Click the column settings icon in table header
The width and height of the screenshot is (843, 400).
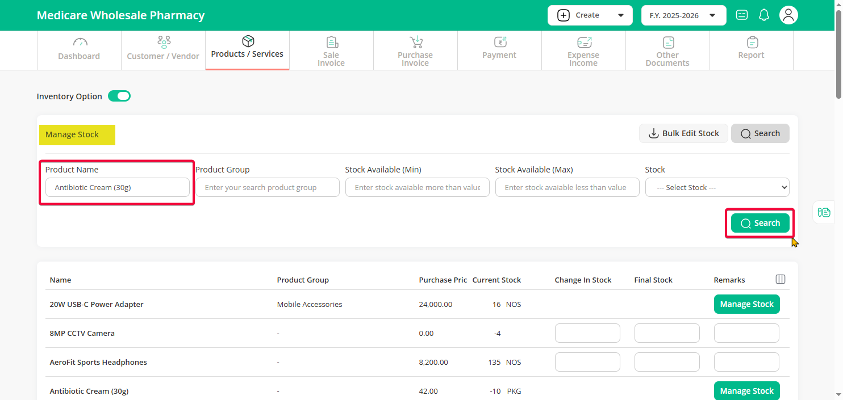coord(781,279)
